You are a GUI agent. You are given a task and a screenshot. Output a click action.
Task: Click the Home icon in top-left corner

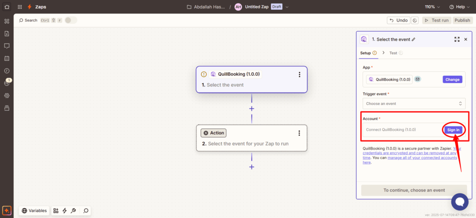pyautogui.click(x=7, y=7)
